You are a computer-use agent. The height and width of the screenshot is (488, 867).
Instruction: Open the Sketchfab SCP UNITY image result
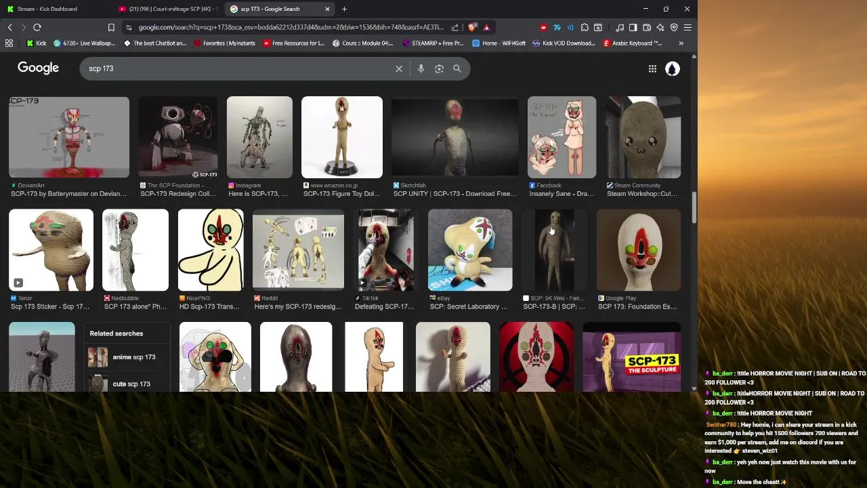click(455, 138)
